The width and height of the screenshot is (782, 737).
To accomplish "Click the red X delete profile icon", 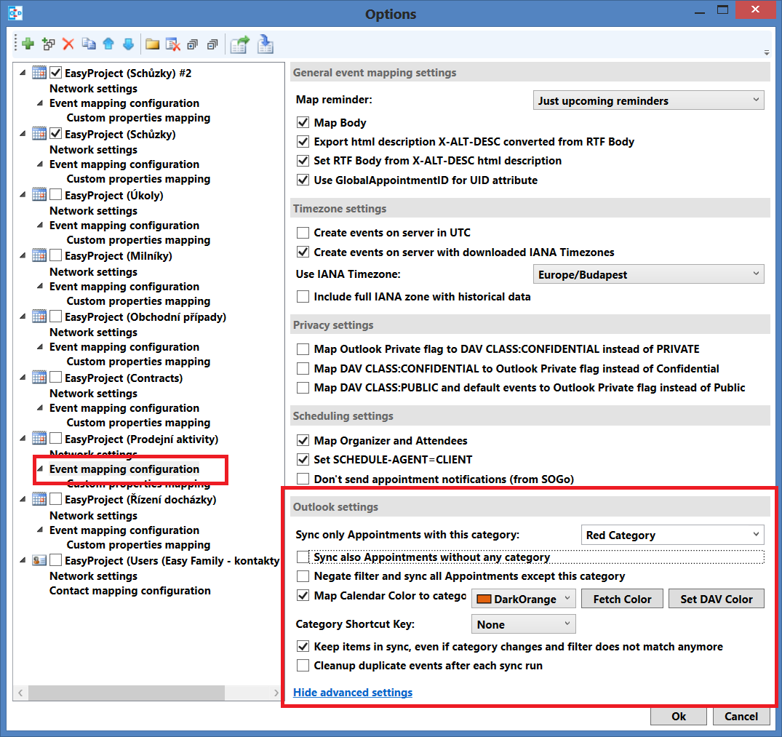I will [68, 44].
